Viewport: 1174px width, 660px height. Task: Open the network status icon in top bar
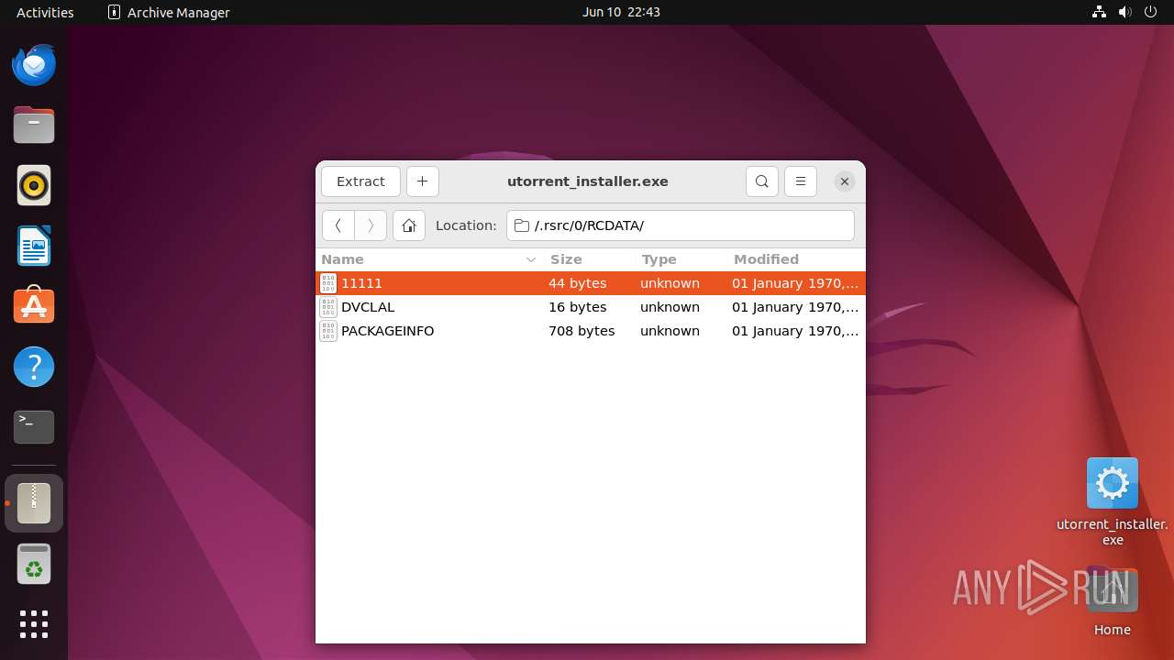coord(1100,12)
